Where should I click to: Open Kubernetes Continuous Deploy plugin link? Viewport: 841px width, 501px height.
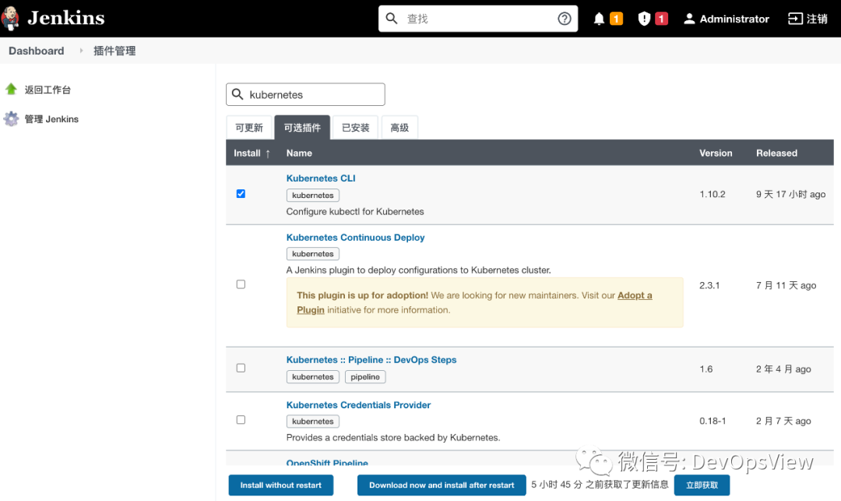click(355, 237)
